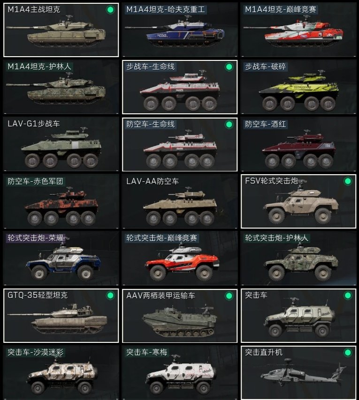
Task: Pick the 轮式突击炮-巅峰竞赛 red skin
Action: [180, 259]
